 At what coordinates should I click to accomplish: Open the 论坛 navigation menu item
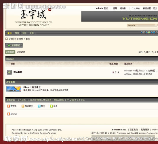9,33
